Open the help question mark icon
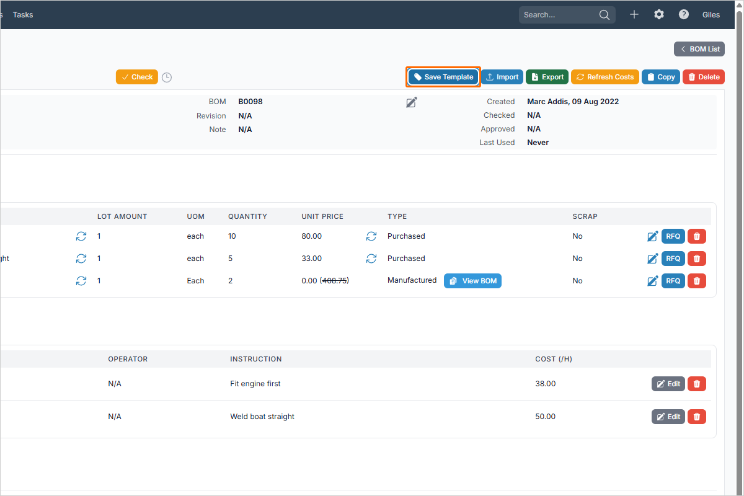 pos(684,14)
